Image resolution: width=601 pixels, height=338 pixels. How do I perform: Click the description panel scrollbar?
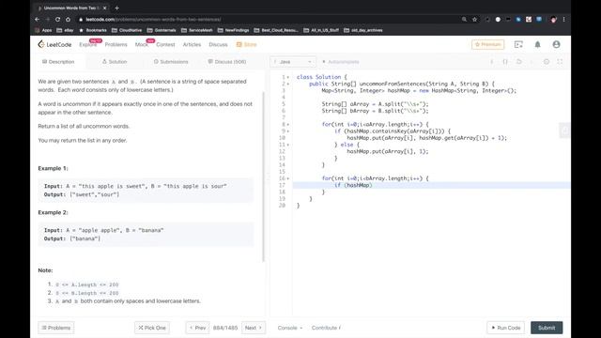click(263, 177)
